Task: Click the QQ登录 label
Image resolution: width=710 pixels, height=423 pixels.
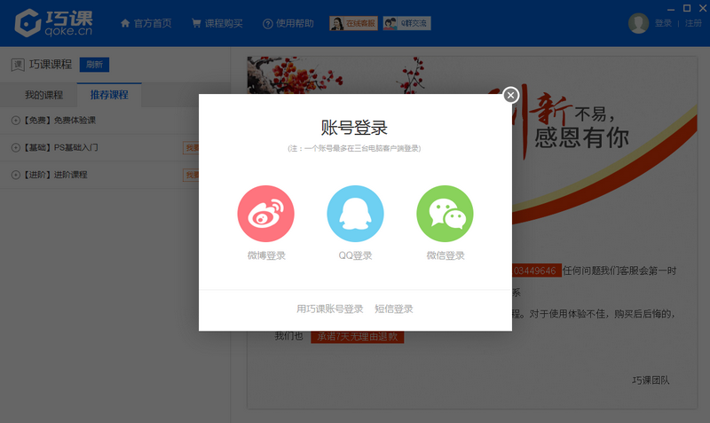Action: 356,255
